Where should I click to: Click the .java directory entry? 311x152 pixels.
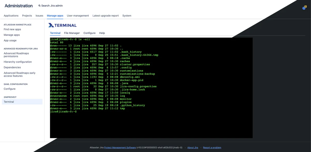tap(124, 83)
